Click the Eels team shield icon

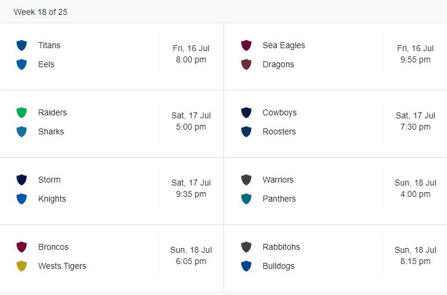click(22, 64)
